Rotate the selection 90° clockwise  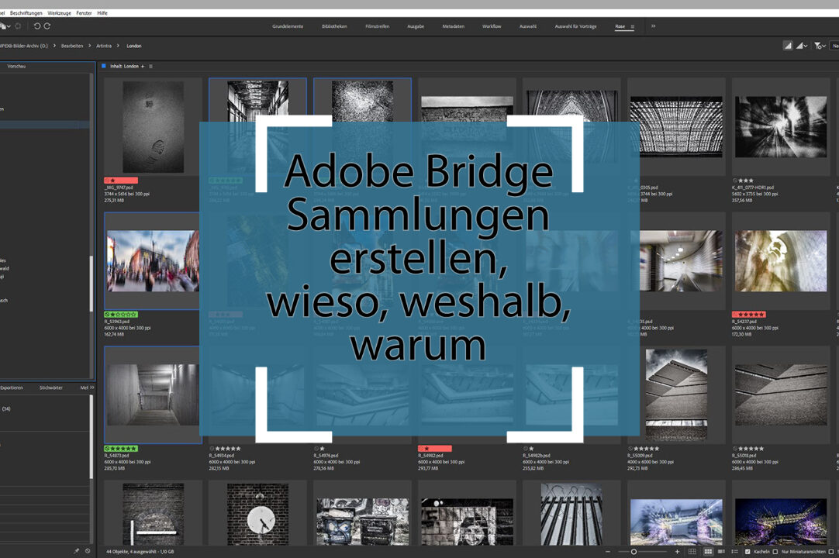point(47,26)
